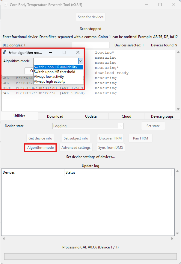181x264 pixels.
Task: Click the Devices selected: 1 label
Action: coord(129,45)
